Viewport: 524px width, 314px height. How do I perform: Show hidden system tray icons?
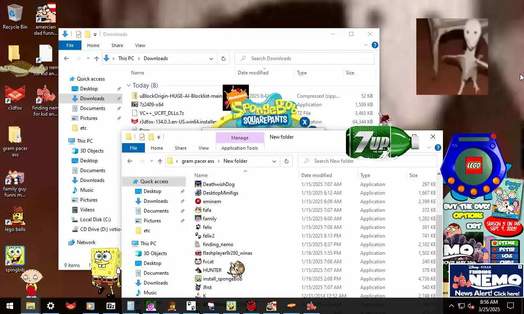click(452, 306)
